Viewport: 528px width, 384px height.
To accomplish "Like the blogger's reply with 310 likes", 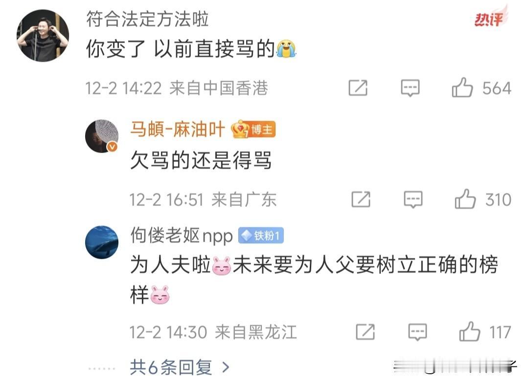I will [465, 199].
